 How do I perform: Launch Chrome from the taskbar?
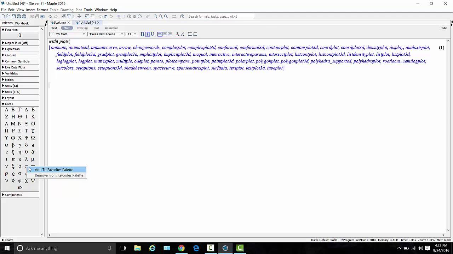click(x=181, y=248)
